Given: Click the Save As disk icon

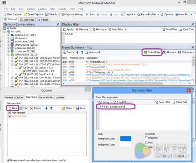Looking at the screenshot, I should 47,14.
